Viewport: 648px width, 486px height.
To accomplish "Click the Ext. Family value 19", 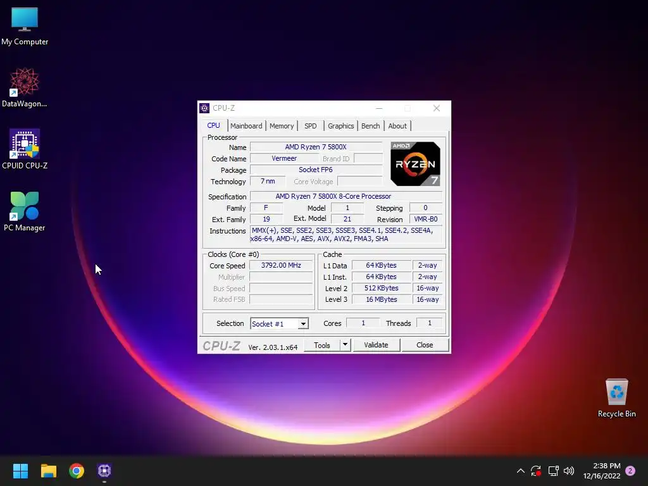I will 266,219.
